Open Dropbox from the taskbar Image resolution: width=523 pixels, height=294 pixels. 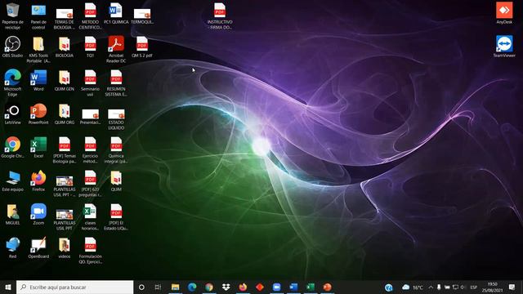point(226,287)
